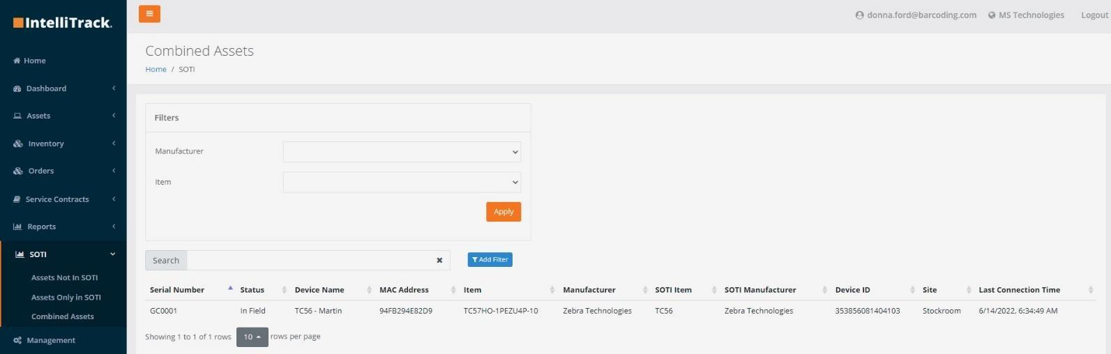The width and height of the screenshot is (1111, 354).
Task: Open the Manufacturer dropdown
Action: click(x=402, y=152)
